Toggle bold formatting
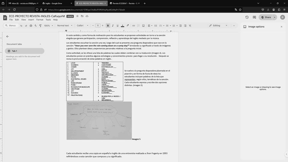The image size is (288, 162). pyautogui.click(x=108, y=25)
